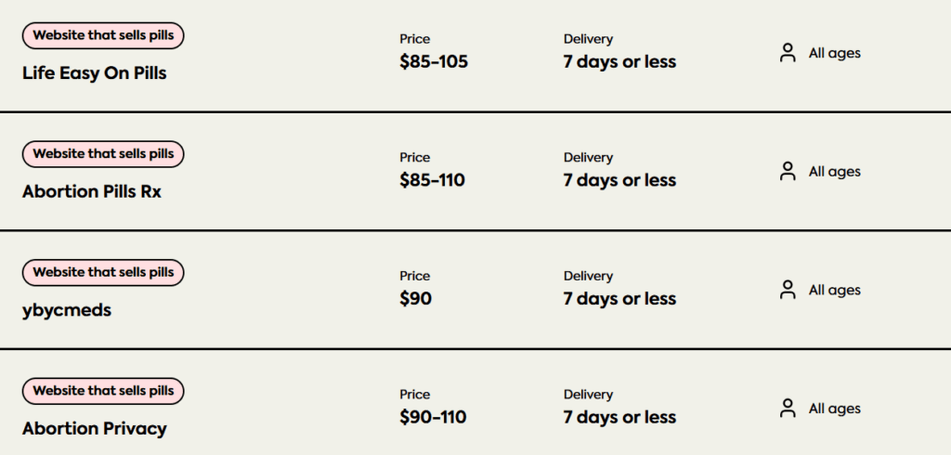951x455 pixels.
Task: Click All ages label in Abortion Privacy row
Action: (x=835, y=409)
